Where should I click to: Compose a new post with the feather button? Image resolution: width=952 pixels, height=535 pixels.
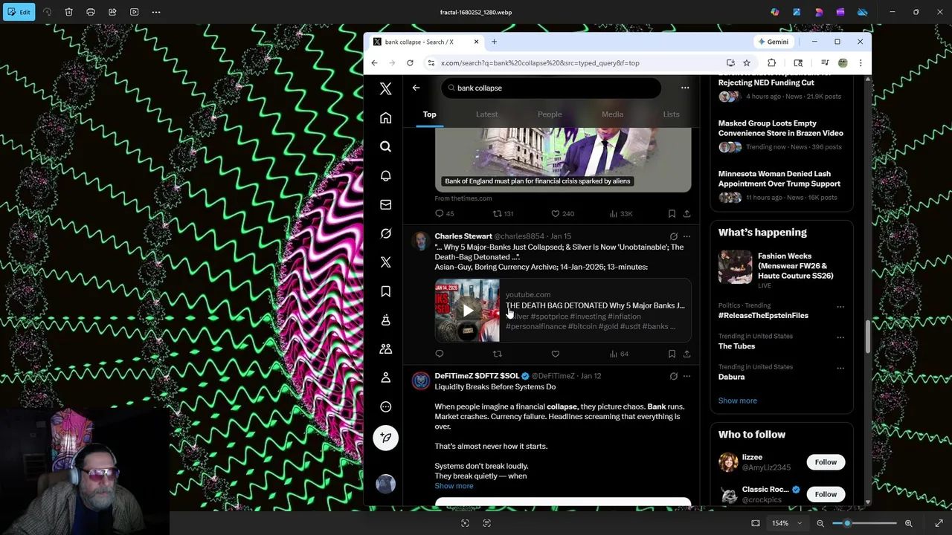(x=385, y=438)
